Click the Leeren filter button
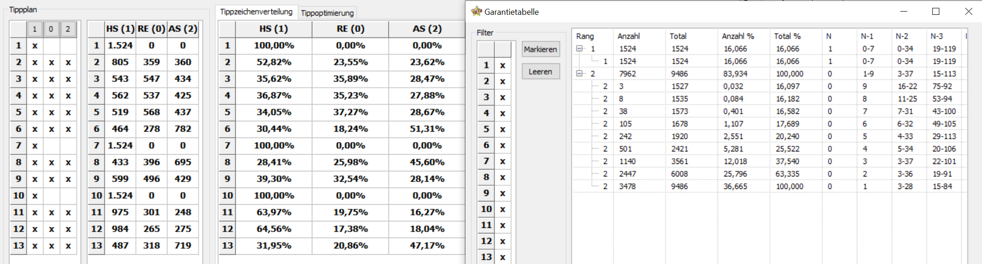The width and height of the screenshot is (982, 264). [x=541, y=72]
